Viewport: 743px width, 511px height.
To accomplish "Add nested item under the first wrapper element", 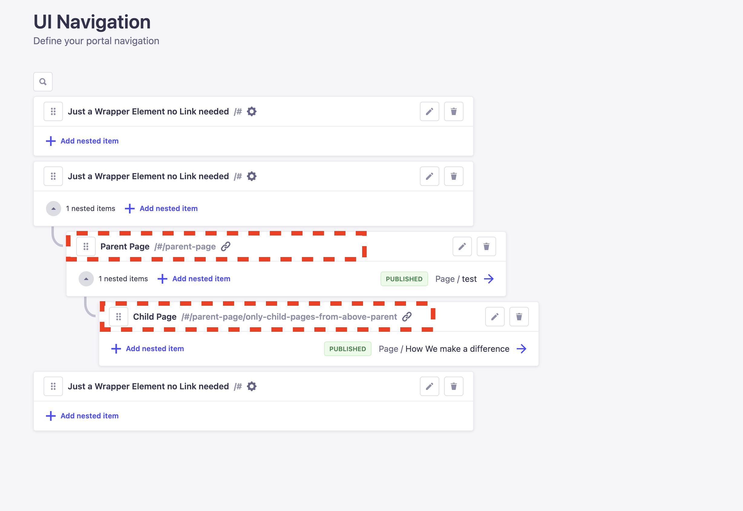I will [x=82, y=141].
